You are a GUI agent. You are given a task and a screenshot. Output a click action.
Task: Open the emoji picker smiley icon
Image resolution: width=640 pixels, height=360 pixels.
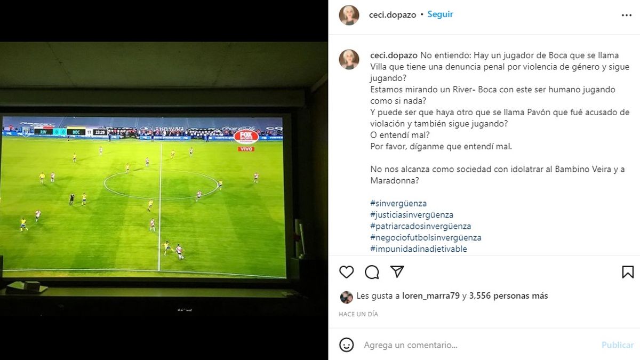[x=347, y=345]
